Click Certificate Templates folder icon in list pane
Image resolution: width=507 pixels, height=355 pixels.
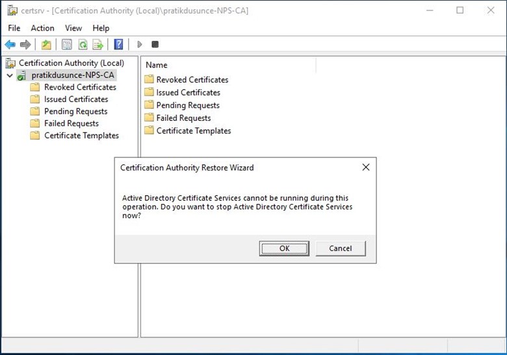pos(149,130)
